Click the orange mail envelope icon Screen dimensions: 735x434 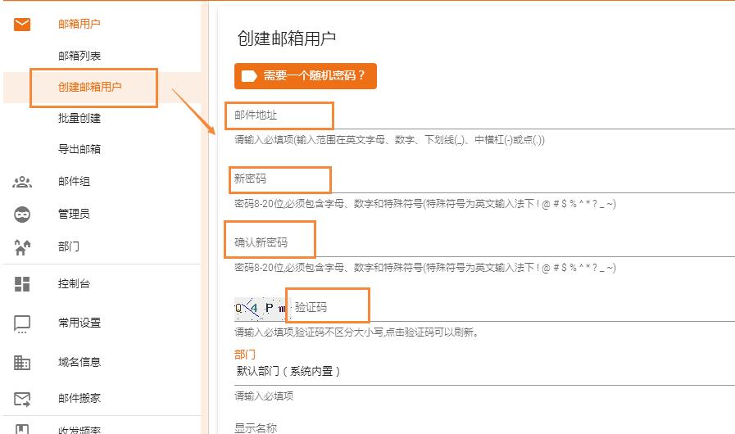[22, 25]
